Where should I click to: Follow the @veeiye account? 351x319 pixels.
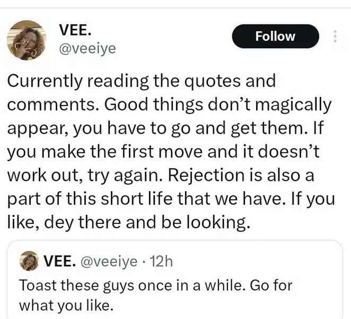point(275,36)
